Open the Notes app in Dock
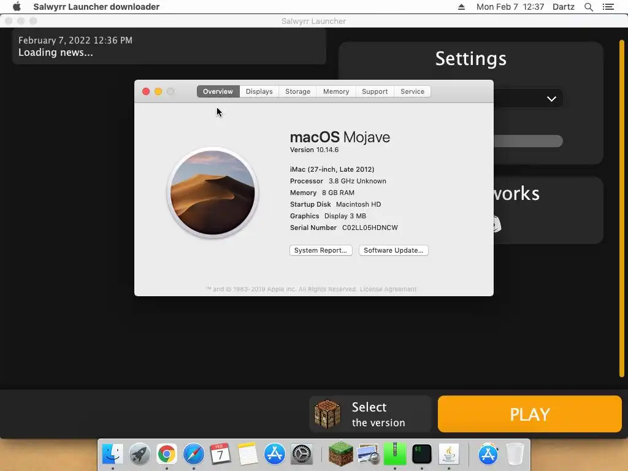The width and height of the screenshot is (628, 471). pyautogui.click(x=248, y=454)
